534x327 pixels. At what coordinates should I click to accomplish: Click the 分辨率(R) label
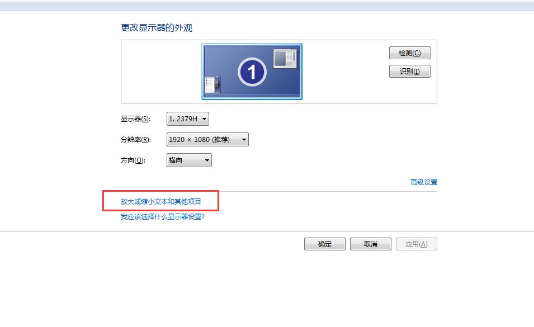coord(135,140)
